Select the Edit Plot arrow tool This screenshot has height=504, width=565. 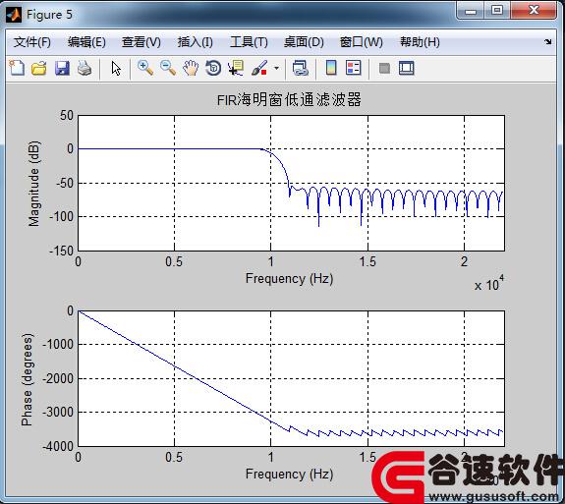[116, 68]
